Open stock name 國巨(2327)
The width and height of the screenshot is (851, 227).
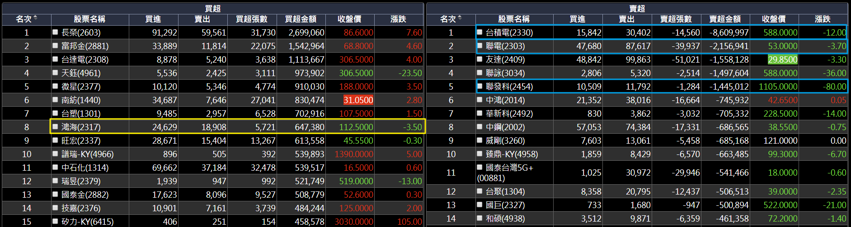click(505, 205)
